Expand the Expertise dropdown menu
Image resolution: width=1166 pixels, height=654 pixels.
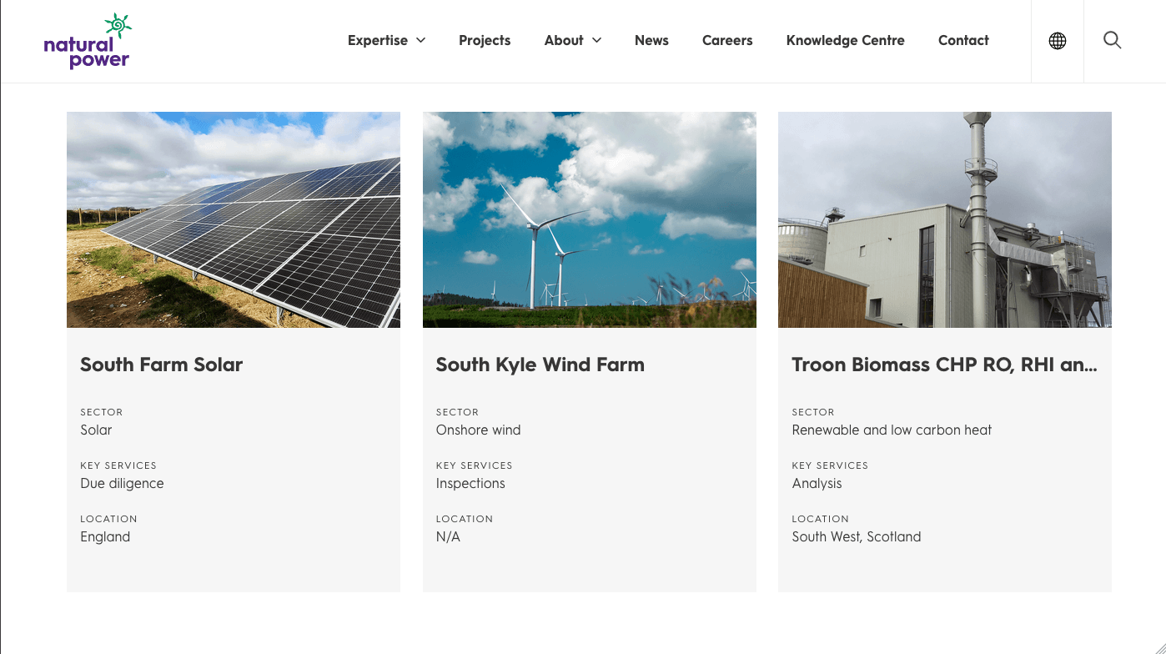386,40
